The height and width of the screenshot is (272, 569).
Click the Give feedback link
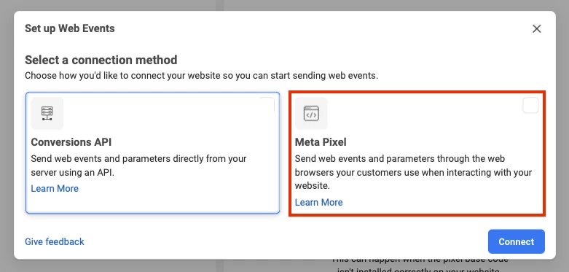[55, 241]
